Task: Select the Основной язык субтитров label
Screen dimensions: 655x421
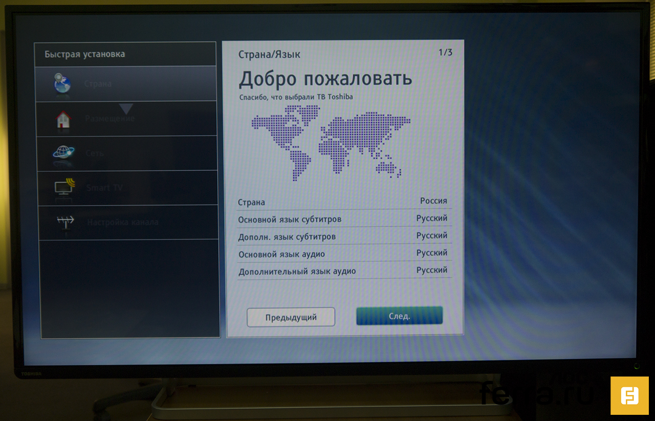Action: point(290,220)
